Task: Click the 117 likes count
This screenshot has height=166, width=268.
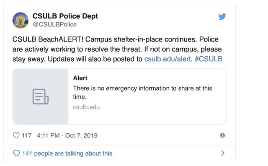Action: (x=26, y=135)
